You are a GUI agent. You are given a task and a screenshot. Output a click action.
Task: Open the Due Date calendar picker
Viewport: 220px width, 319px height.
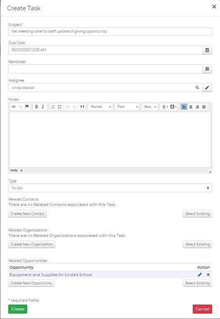[207, 50]
